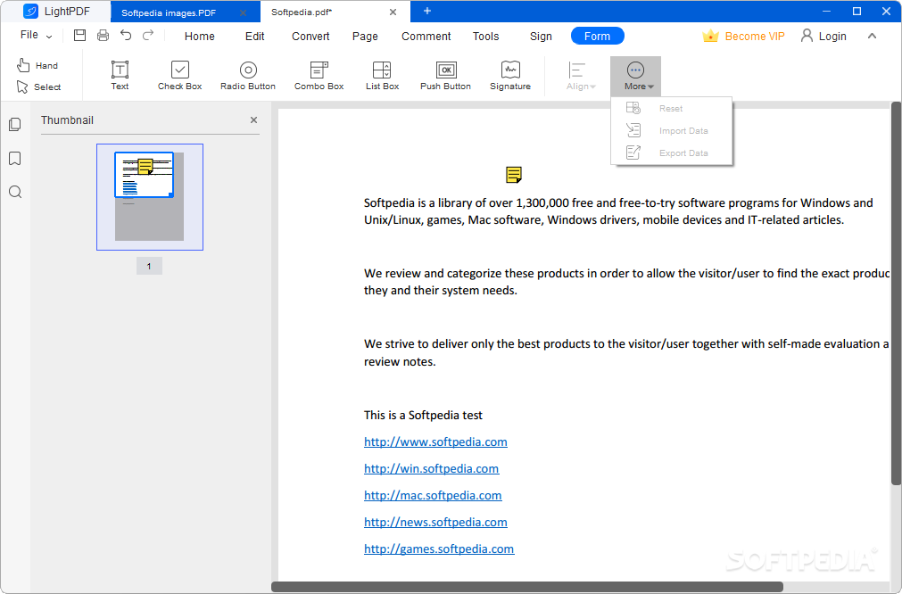Image resolution: width=902 pixels, height=594 pixels.
Task: Close the Thumbnail panel
Action: pos(253,120)
